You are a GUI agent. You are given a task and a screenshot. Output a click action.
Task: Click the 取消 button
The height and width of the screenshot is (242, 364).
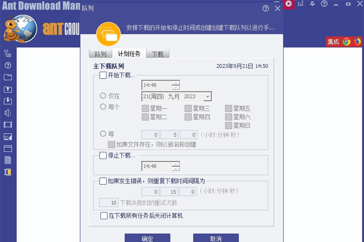[216, 238]
